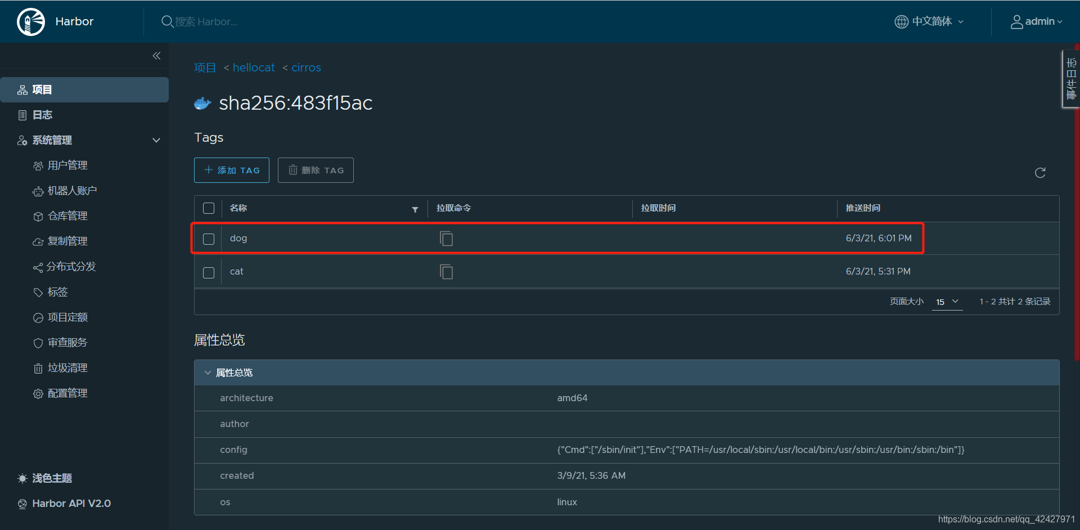Copy the pull command for tag dog
Screen dimensions: 1080x530
(x=446, y=239)
